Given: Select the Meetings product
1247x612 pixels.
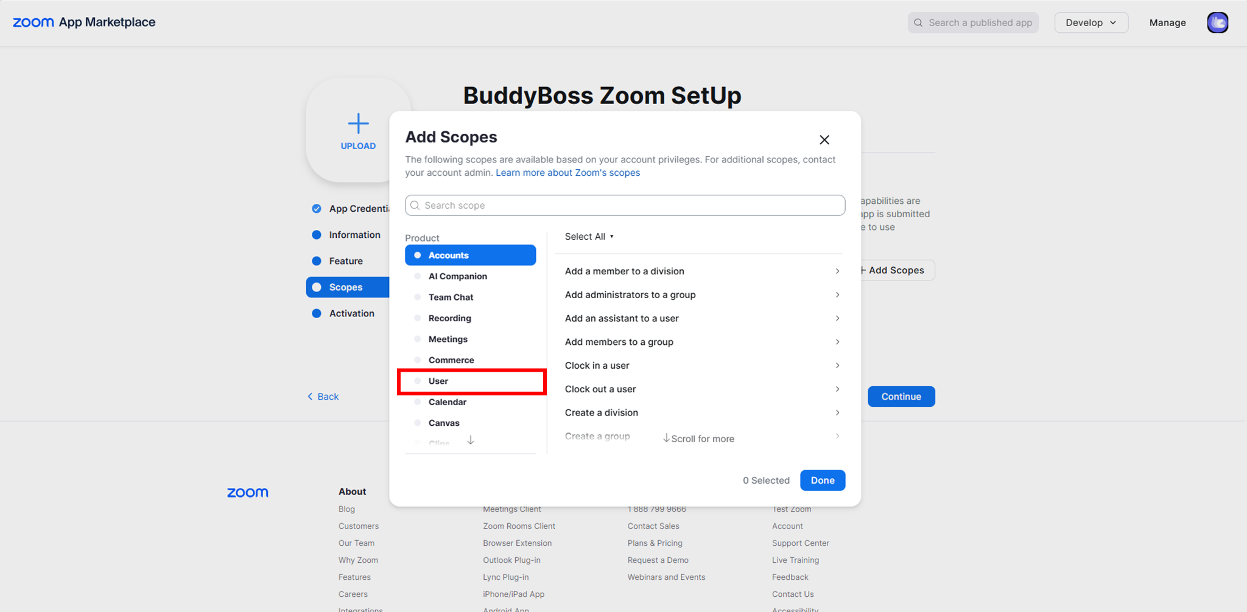Looking at the screenshot, I should [x=471, y=339].
